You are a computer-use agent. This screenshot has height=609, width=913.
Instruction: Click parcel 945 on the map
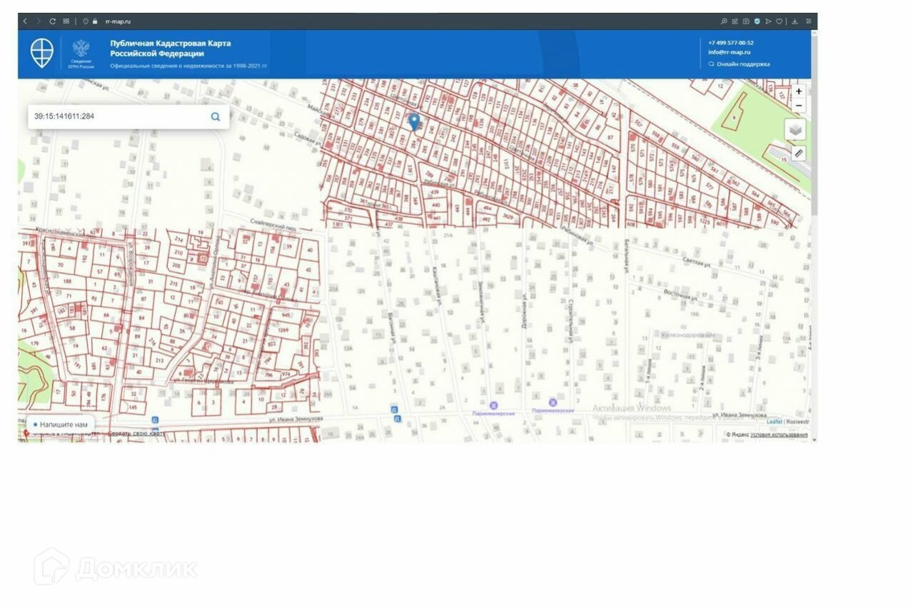tap(286, 315)
